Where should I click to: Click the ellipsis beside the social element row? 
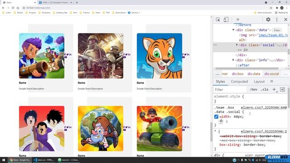tap(215, 45)
